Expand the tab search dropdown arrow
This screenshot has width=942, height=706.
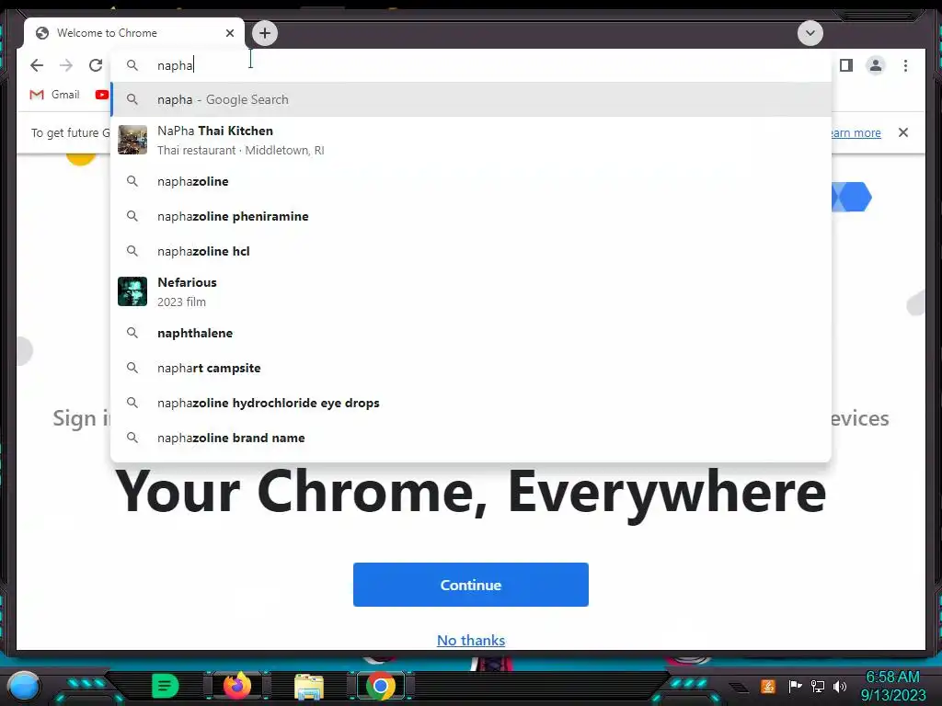pos(810,33)
